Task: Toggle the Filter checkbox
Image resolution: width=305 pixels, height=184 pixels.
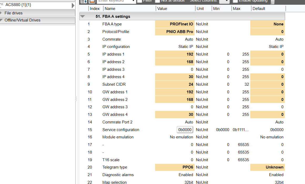Action: pyautogui.click(x=140, y=1)
